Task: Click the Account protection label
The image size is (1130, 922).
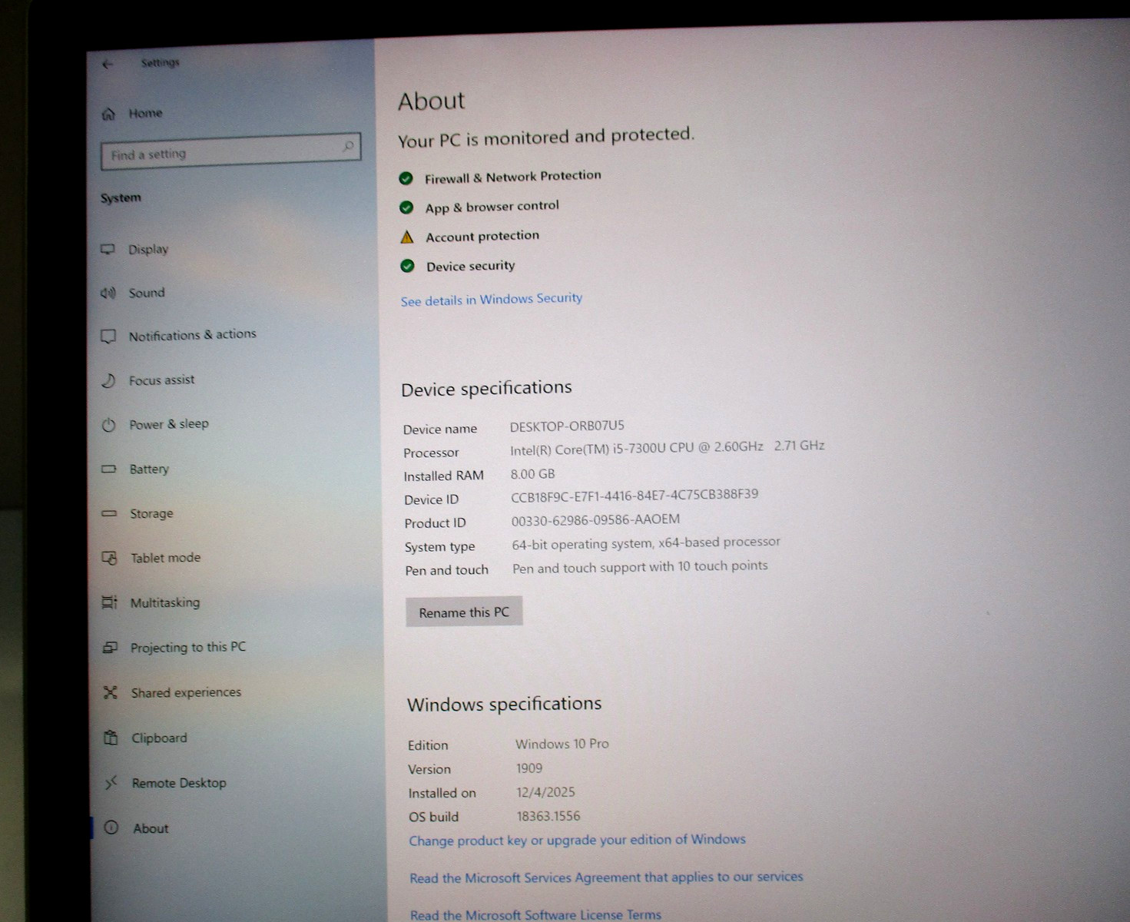Action: tap(482, 236)
